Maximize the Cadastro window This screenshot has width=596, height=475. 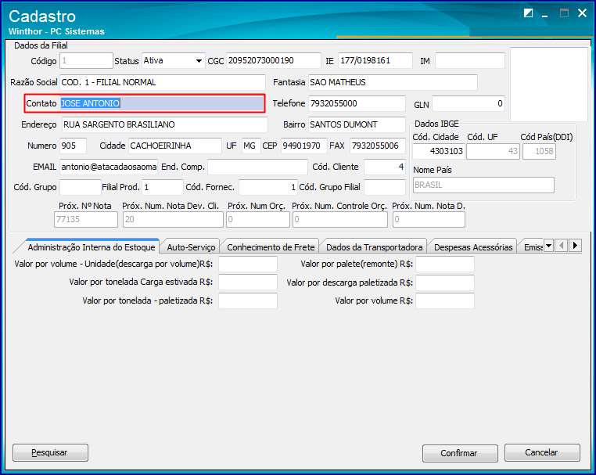[x=564, y=13]
